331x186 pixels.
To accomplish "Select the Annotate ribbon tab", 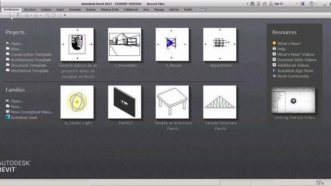I will click(x=75, y=10).
